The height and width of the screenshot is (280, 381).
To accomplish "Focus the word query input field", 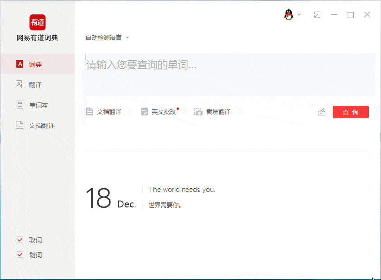I will point(229,75).
